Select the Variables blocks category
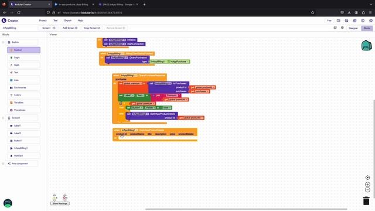Screen dimensions: 375x211 [23, 103]
